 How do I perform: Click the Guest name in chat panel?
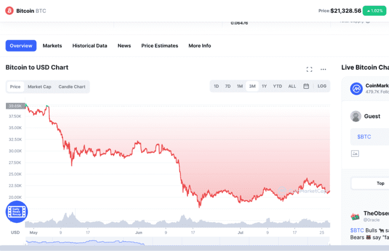(372, 116)
